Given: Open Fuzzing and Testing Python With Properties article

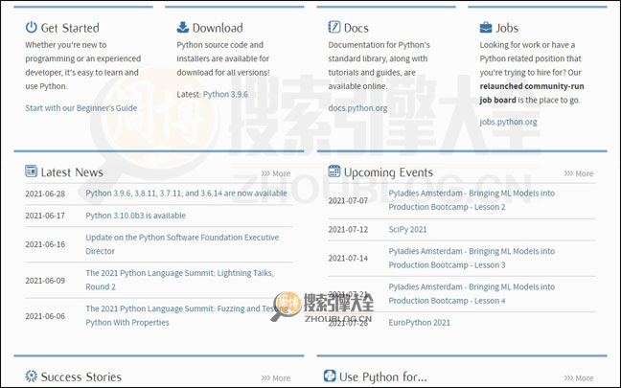Looking at the screenshot, I should (187, 315).
